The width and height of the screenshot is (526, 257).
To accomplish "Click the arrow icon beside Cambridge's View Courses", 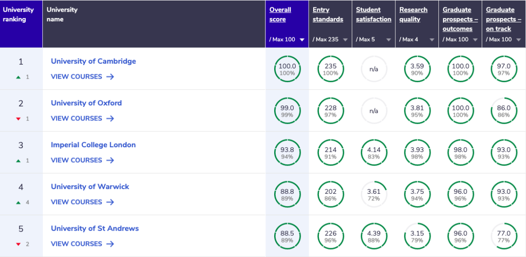I will coord(110,77).
